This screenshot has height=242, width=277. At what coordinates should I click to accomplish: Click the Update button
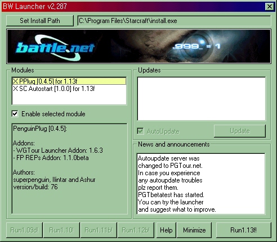click(x=240, y=131)
